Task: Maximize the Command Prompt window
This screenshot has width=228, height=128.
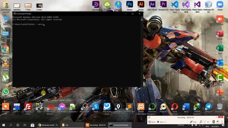Action: click(x=133, y=14)
